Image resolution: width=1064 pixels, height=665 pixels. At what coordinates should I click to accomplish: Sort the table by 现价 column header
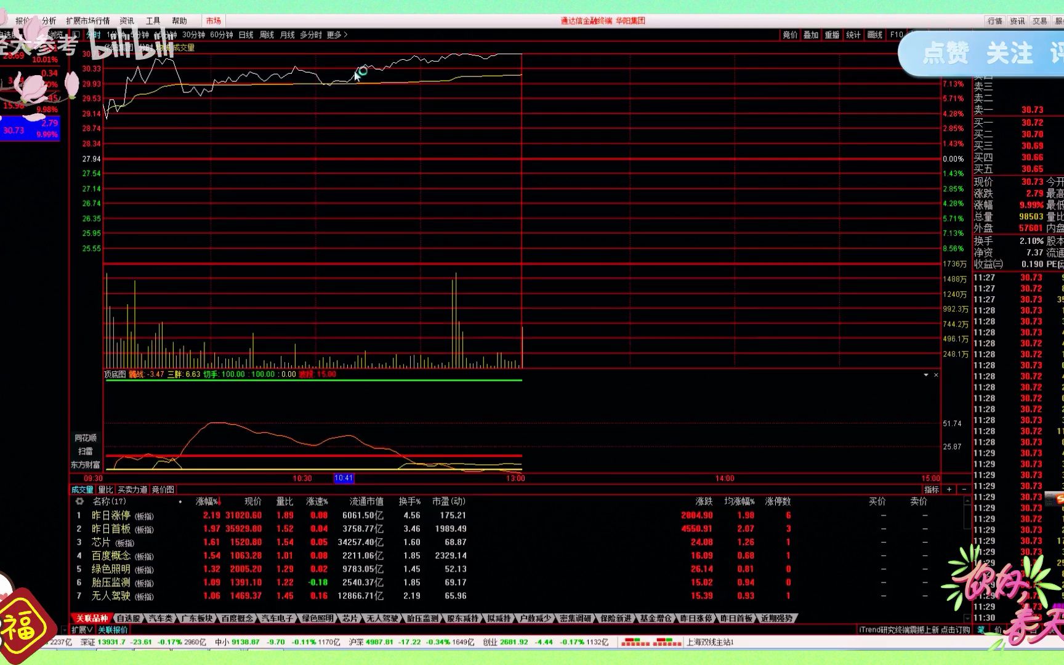click(252, 502)
